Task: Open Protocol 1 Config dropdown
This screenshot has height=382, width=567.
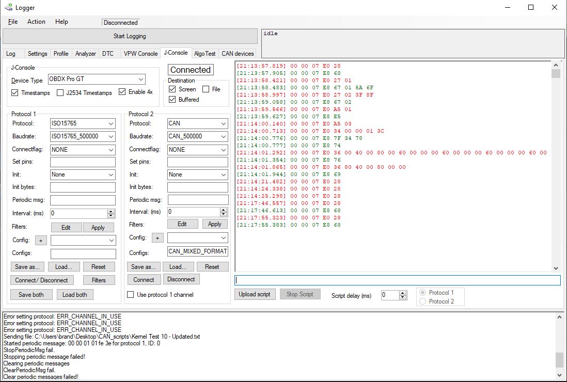Action: [x=83, y=241]
